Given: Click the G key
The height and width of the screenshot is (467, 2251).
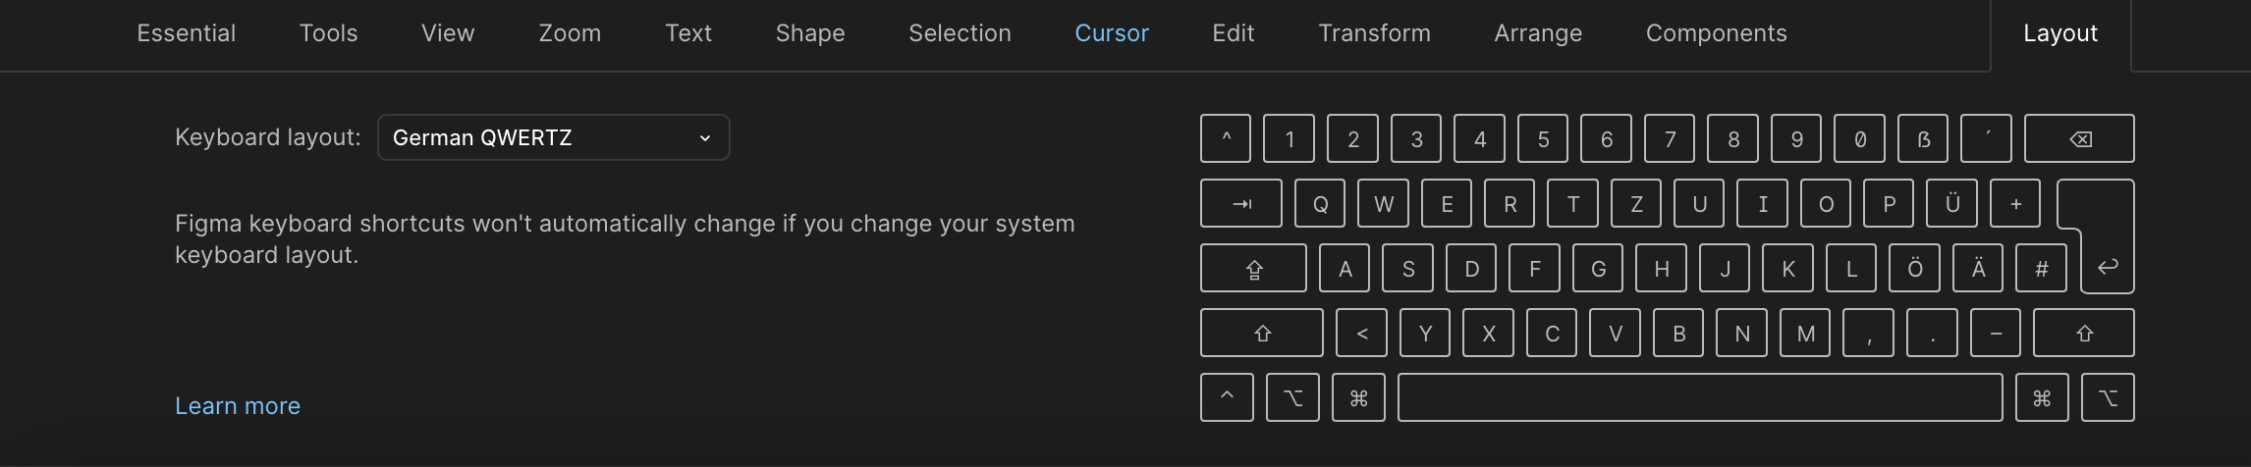Looking at the screenshot, I should point(1598,268).
